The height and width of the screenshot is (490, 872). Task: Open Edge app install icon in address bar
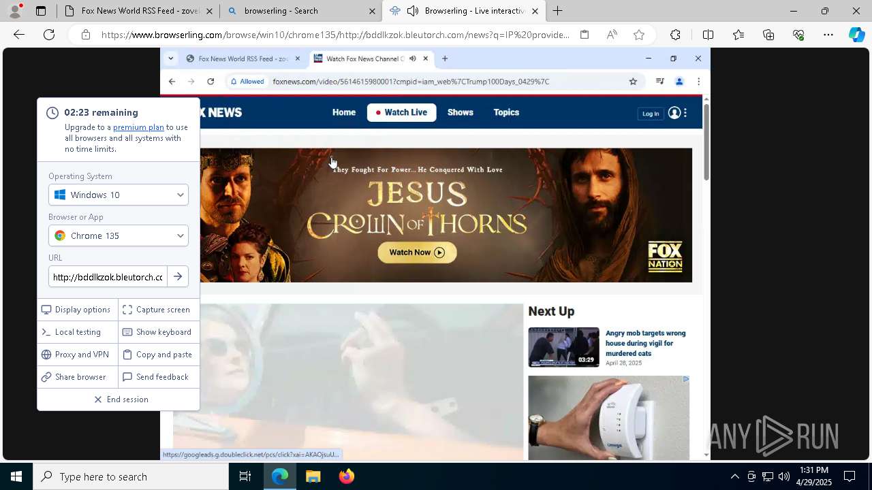585,35
